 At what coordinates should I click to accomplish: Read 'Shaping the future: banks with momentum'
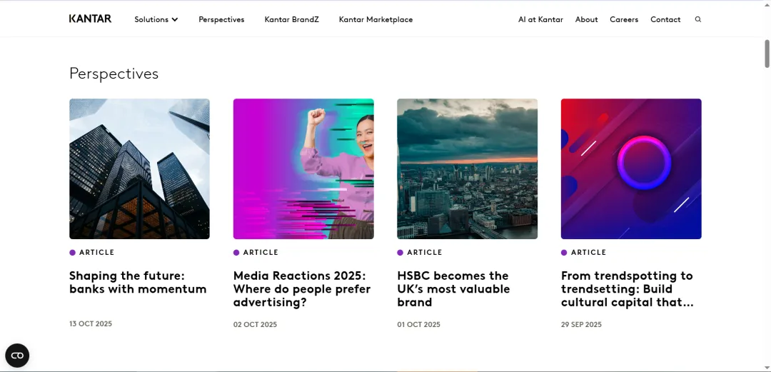point(138,282)
